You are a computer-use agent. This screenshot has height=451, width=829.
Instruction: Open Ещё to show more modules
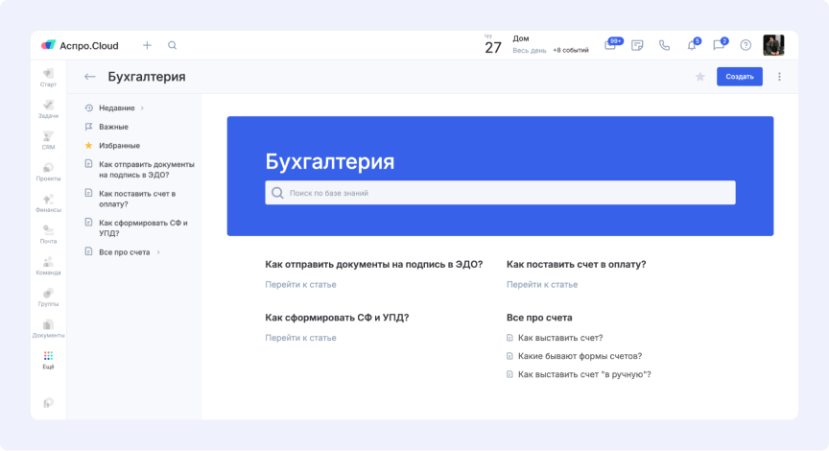point(48,360)
